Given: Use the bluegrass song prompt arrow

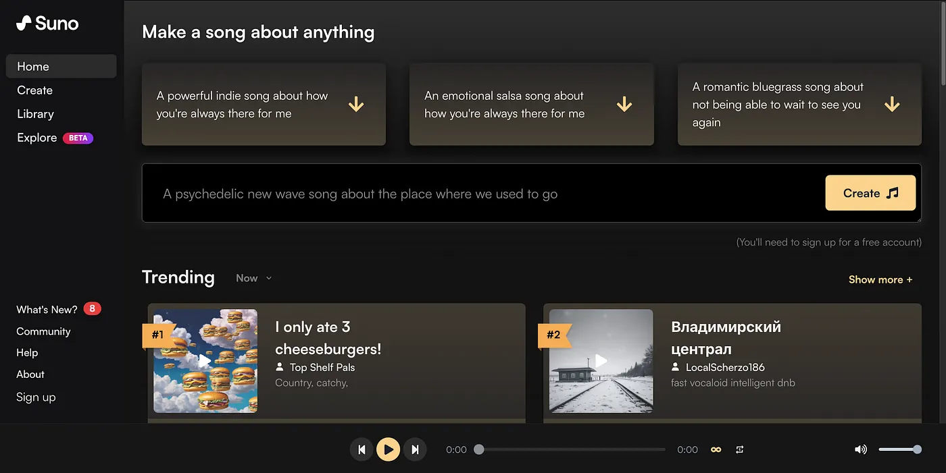Looking at the screenshot, I should click(x=892, y=104).
